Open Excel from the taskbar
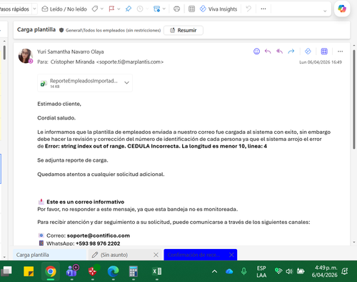The height and width of the screenshot is (282, 357). coord(157,271)
